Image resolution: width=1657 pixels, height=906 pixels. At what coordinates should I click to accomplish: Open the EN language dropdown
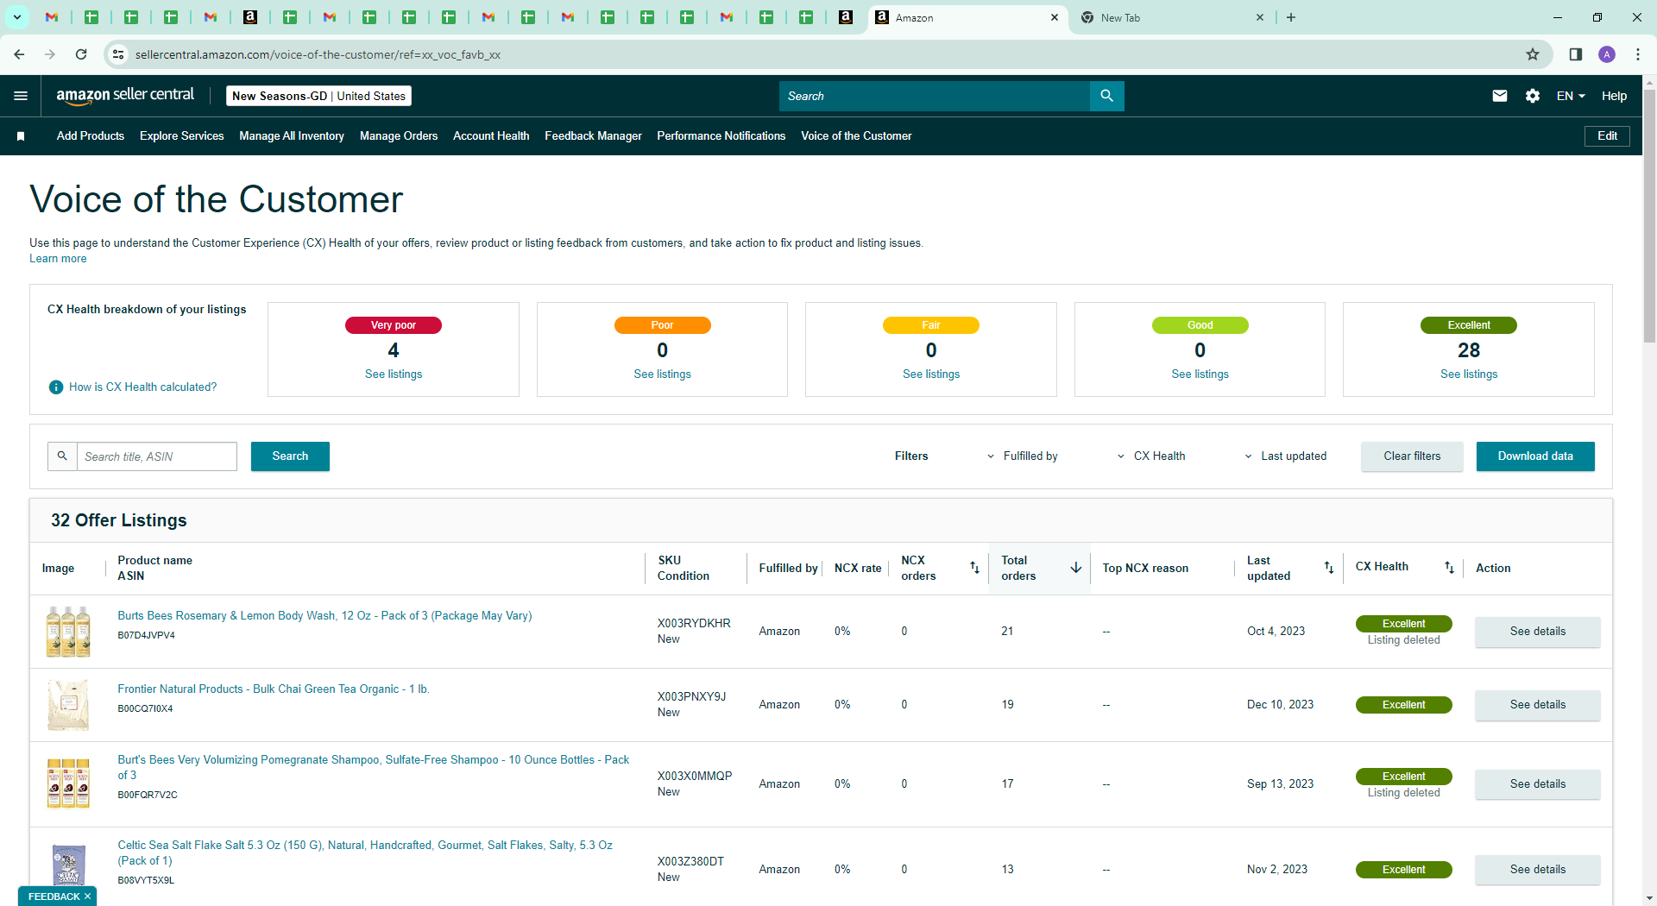coord(1571,96)
